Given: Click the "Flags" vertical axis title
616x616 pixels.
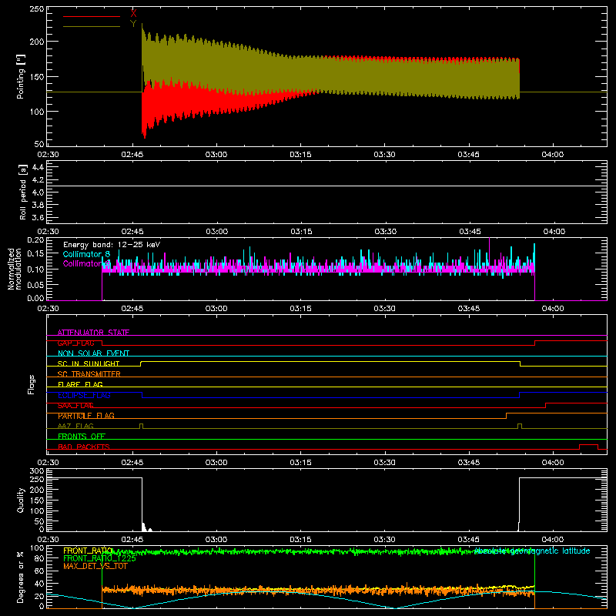Looking at the screenshot, I should pos(32,384).
